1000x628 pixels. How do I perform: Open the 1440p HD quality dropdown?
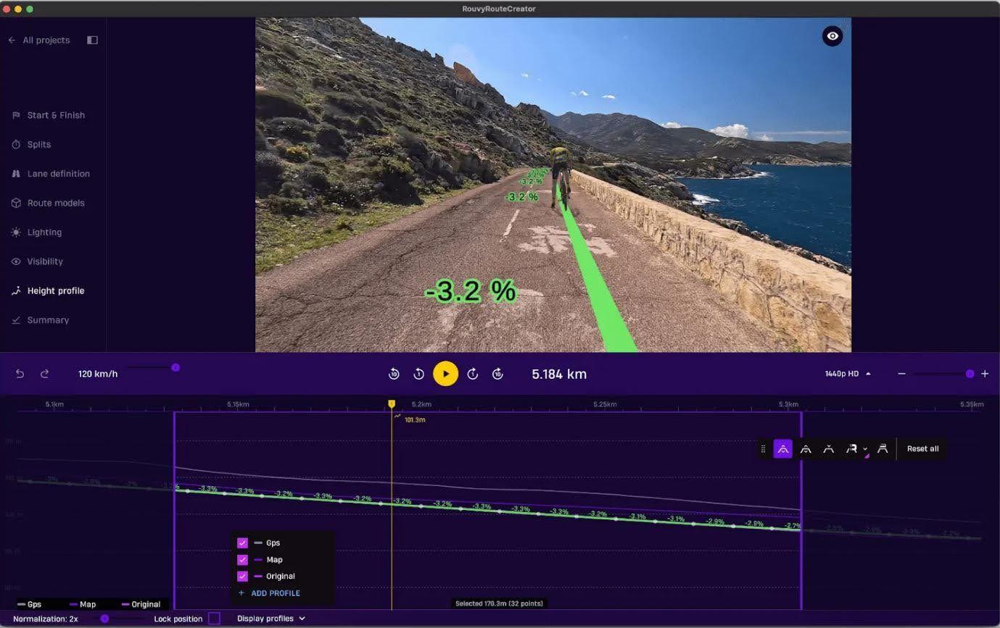[x=847, y=374]
